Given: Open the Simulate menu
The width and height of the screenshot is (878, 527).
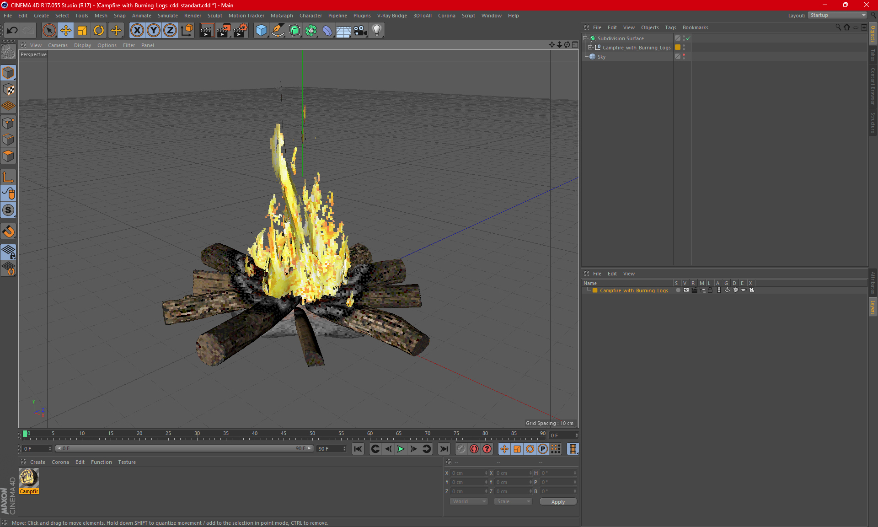Looking at the screenshot, I should pos(167,16).
